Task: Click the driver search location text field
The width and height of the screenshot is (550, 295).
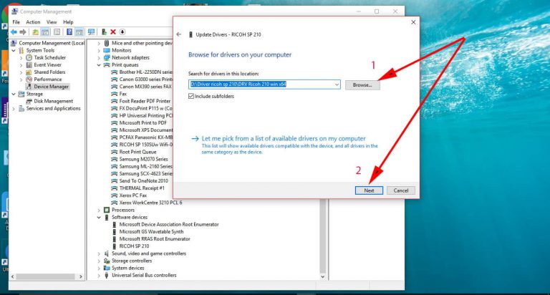Action: (x=261, y=84)
